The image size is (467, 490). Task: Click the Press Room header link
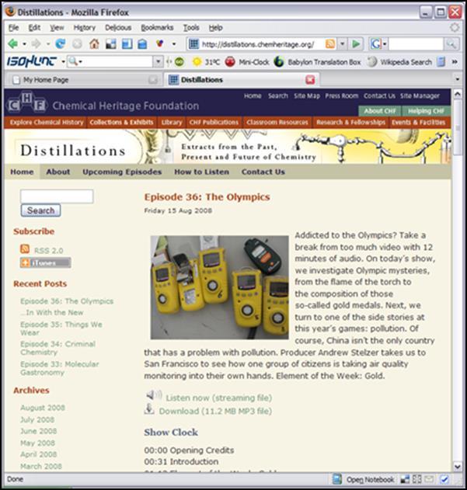342,96
